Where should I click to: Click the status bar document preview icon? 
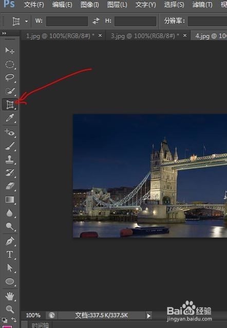click(52, 315)
